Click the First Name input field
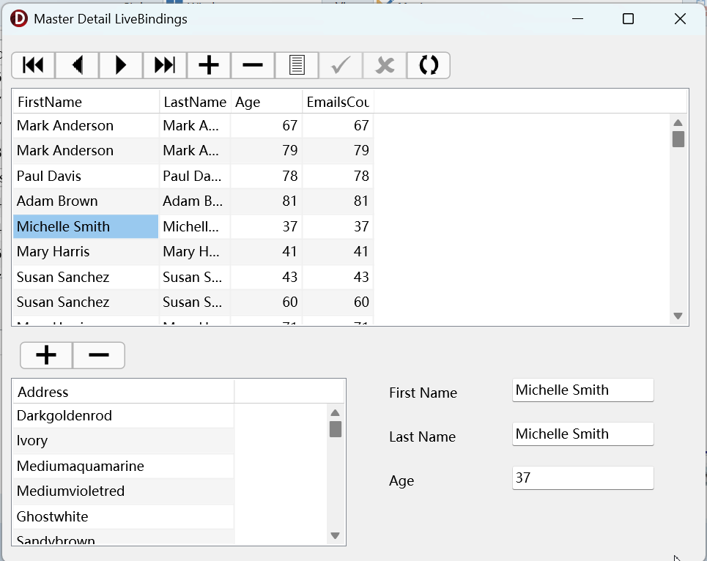 coord(582,390)
